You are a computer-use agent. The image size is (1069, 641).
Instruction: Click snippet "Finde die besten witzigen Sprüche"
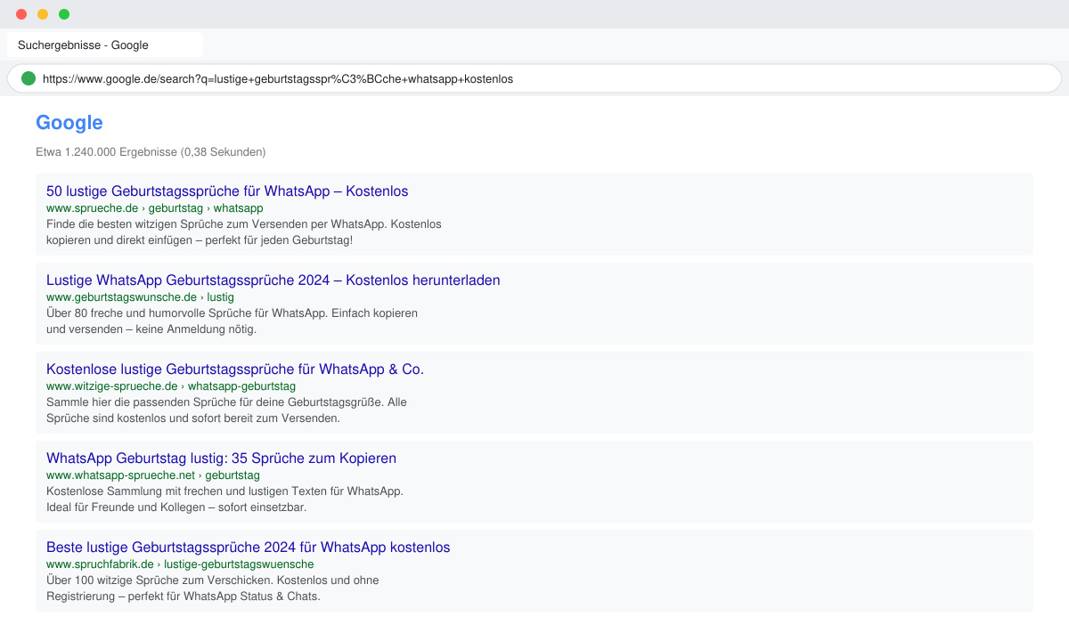click(244, 232)
